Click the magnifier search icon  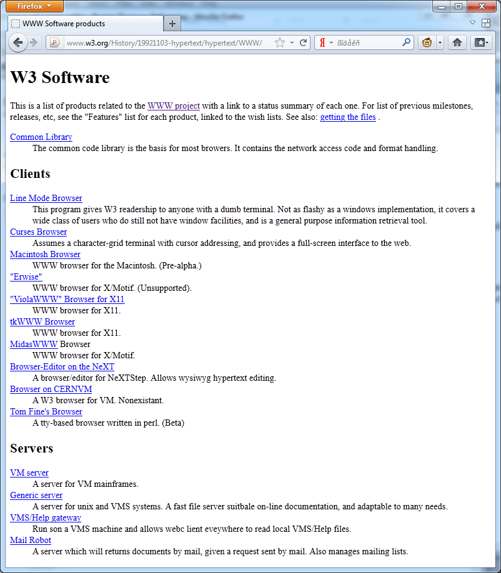click(x=406, y=42)
